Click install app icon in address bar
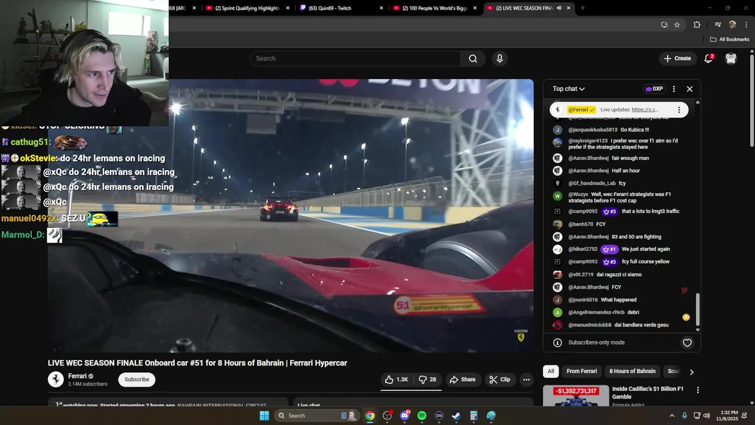755x425 pixels. pos(664,25)
